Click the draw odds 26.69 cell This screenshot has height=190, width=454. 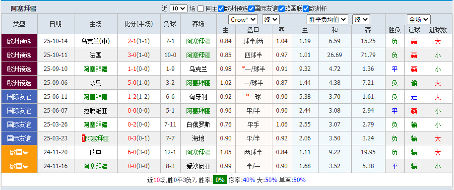tap(335, 55)
